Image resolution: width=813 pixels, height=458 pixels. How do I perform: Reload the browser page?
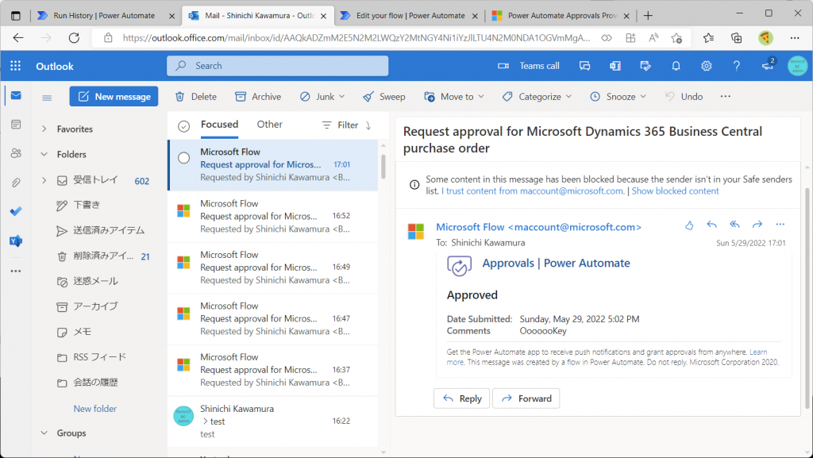[x=74, y=38]
